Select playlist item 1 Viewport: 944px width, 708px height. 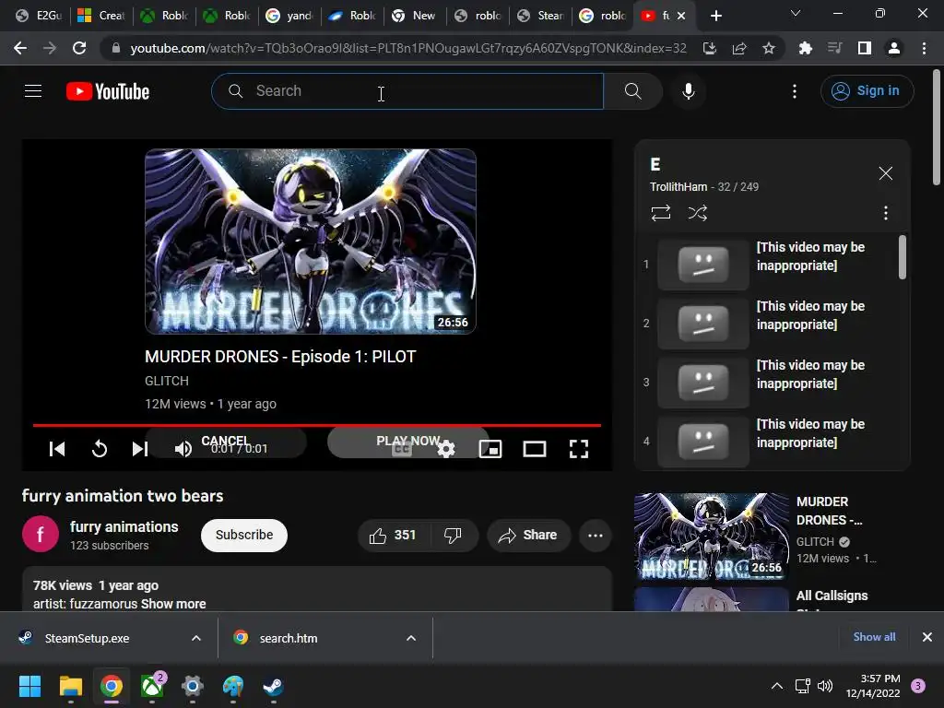[x=768, y=264]
